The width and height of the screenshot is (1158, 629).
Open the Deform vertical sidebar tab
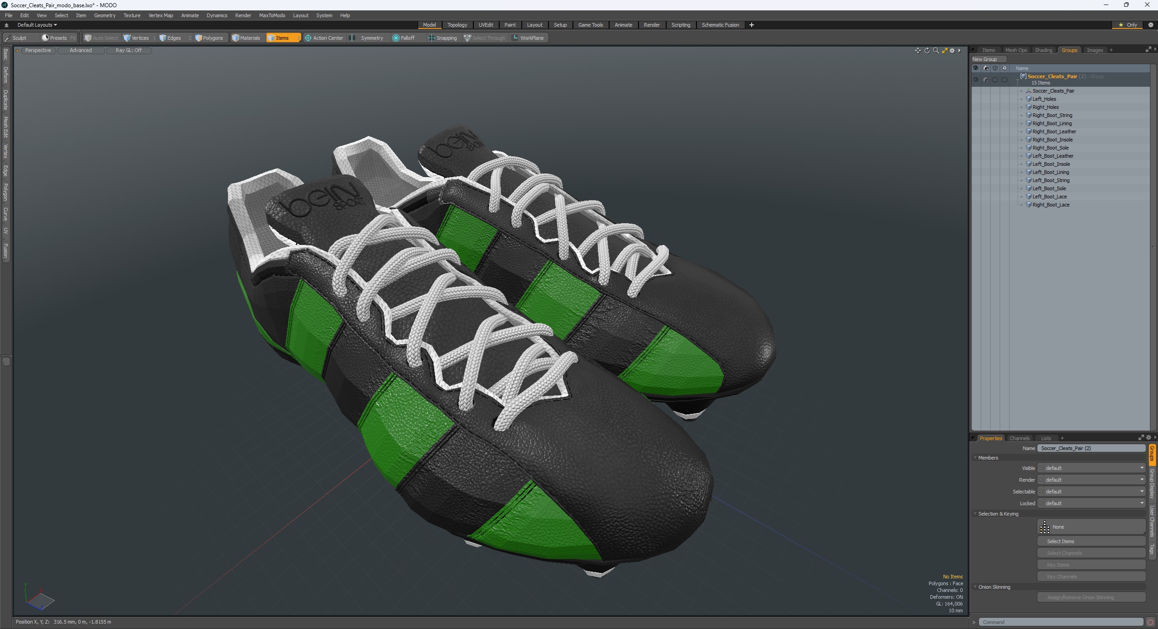(5, 75)
